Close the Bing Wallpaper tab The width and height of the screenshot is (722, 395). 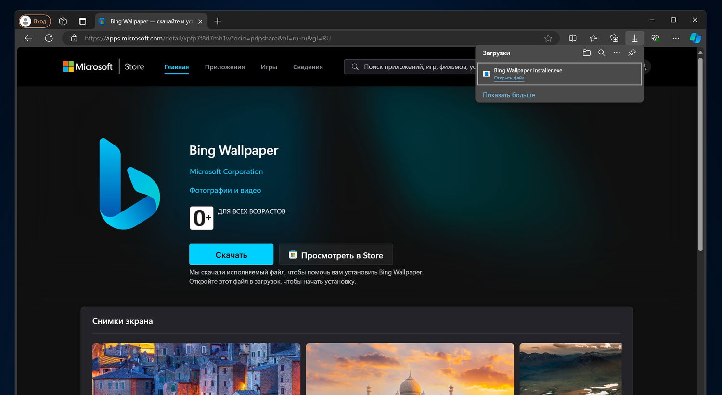click(x=200, y=21)
